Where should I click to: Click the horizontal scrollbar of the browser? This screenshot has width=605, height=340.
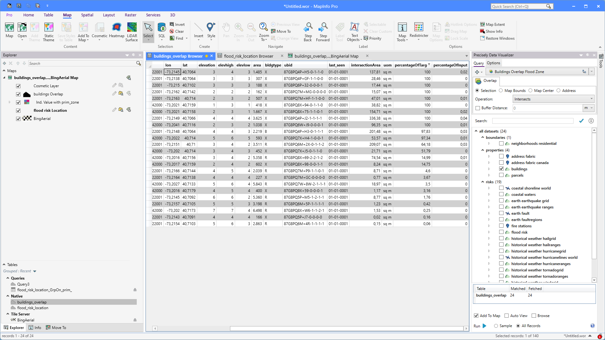(x=347, y=328)
